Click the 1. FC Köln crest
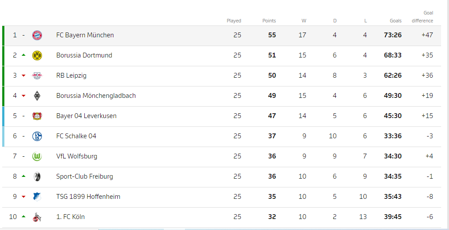 coord(37,217)
